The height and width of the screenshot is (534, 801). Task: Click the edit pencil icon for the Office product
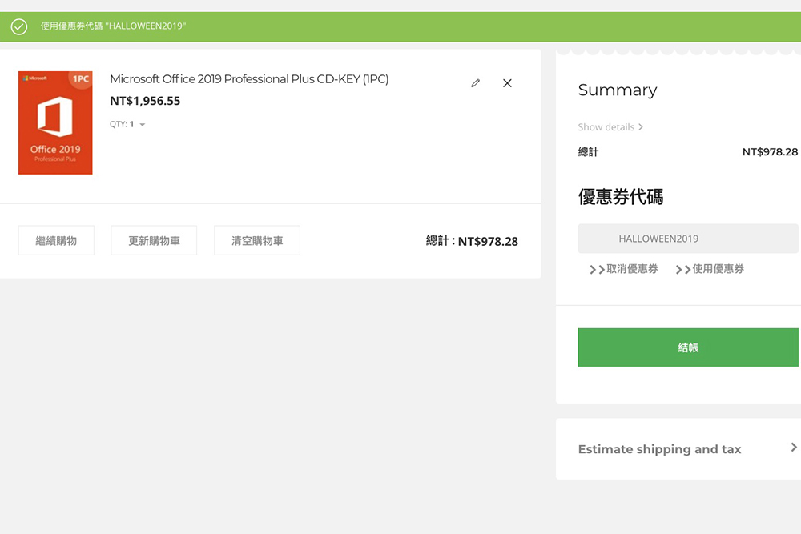click(x=475, y=82)
